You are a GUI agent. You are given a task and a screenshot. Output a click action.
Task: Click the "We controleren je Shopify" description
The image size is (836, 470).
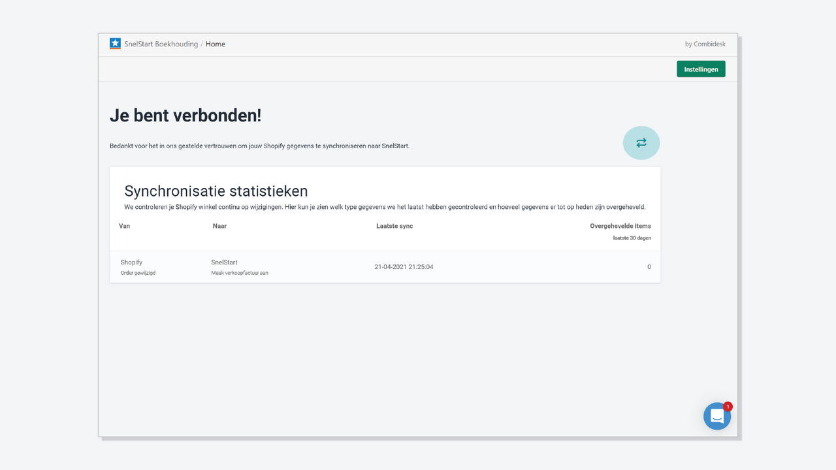click(385, 207)
